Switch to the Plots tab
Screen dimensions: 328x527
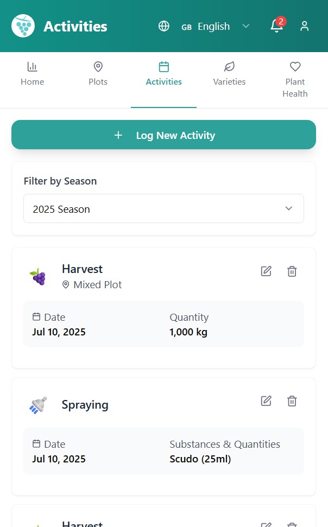98,73
